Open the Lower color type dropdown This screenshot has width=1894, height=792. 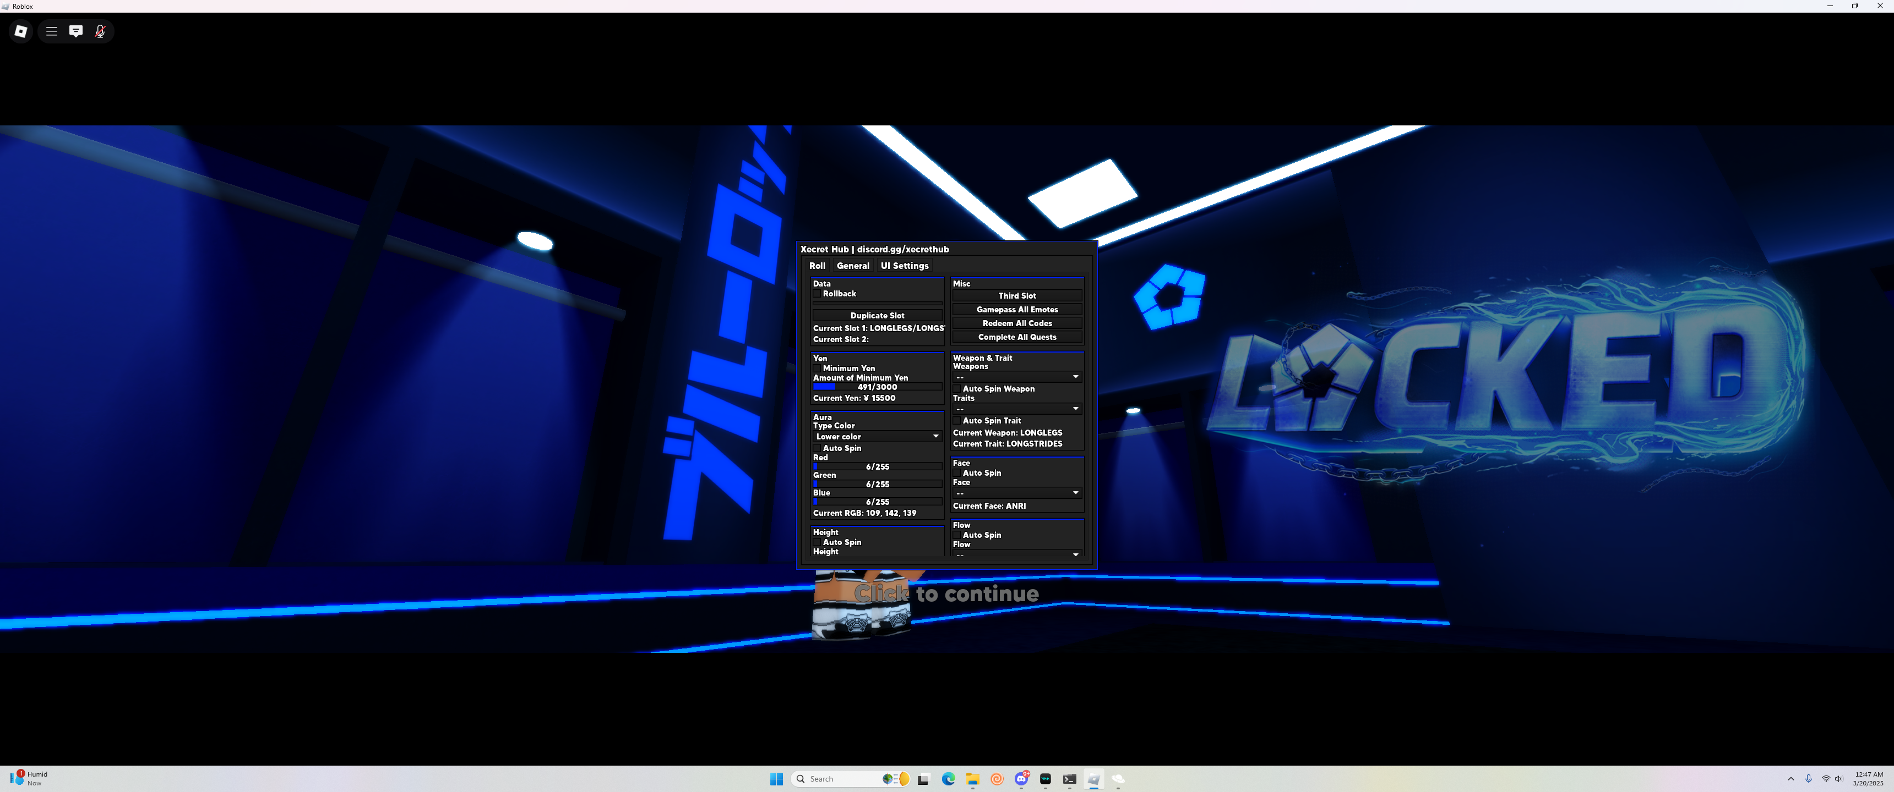[877, 436]
